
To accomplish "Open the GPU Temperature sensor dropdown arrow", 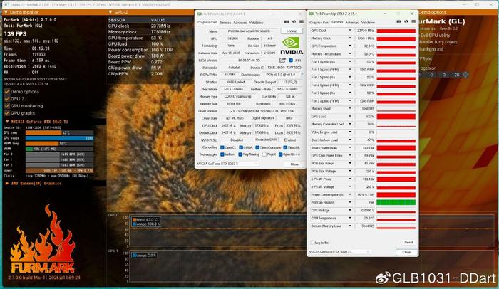I will [x=350, y=46].
